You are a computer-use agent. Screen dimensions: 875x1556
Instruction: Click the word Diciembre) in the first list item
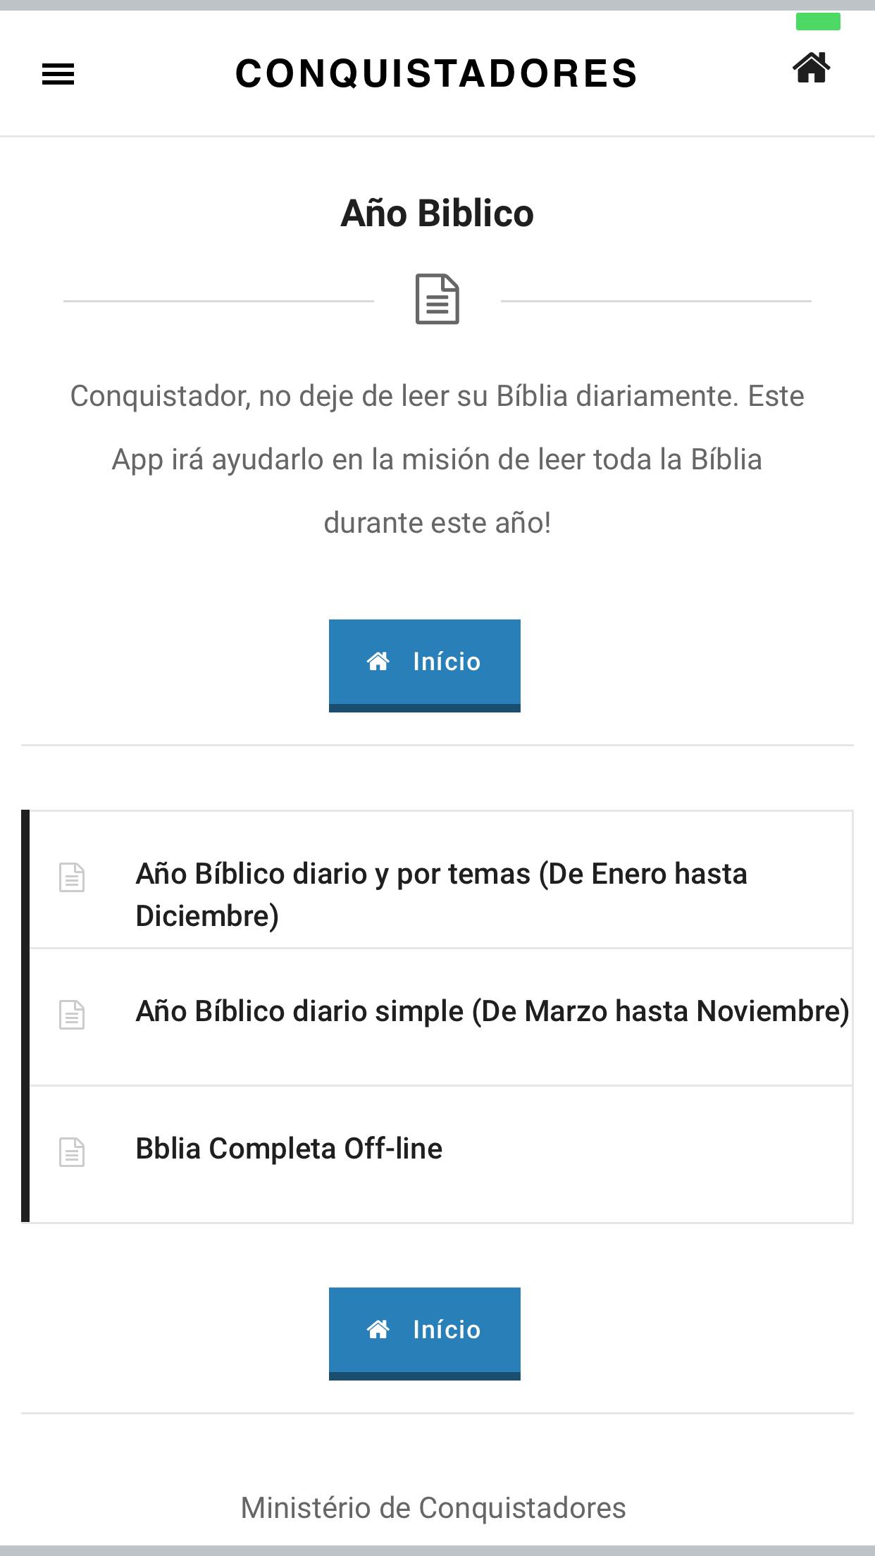pyautogui.click(x=207, y=916)
